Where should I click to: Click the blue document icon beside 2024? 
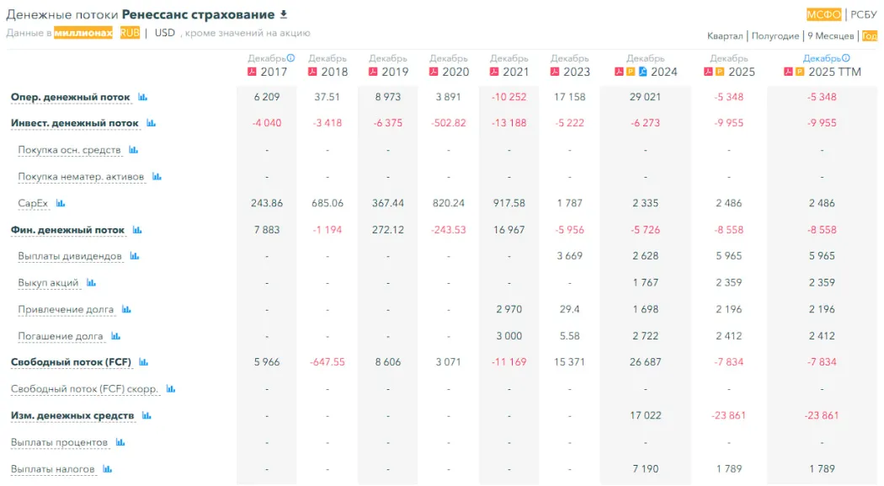[642, 72]
